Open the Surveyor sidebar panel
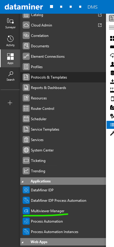This screenshot has height=247, width=114. click(x=10, y=23)
